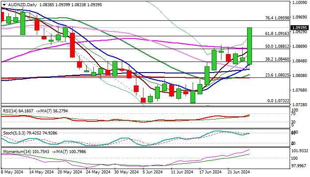Image resolution: width=310 pixels, height=177 pixels.
Task: Click the 1.10090 price scale value
Action: [x=299, y=3]
